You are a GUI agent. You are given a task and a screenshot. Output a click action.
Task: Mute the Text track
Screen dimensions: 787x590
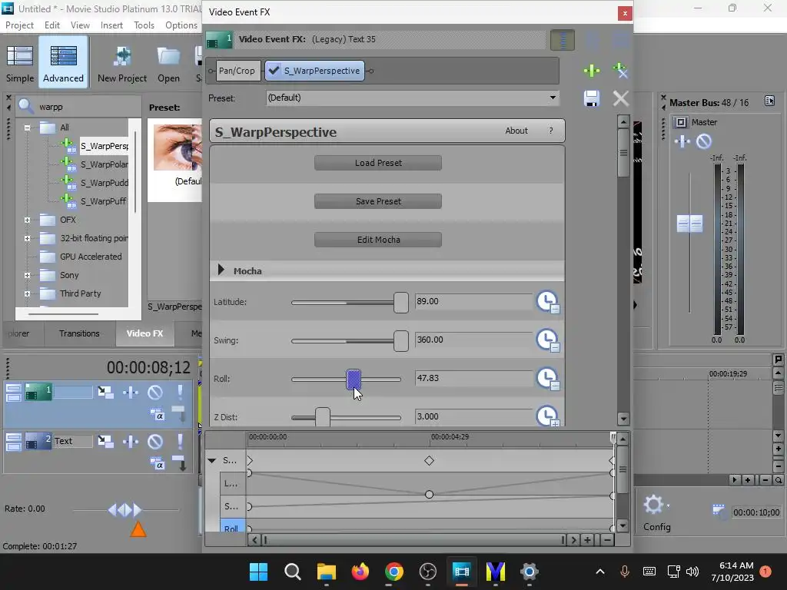coord(155,441)
